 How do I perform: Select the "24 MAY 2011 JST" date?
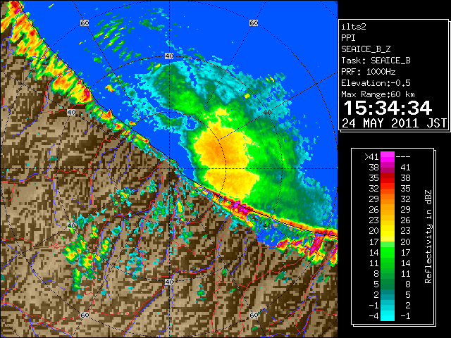coord(394,123)
